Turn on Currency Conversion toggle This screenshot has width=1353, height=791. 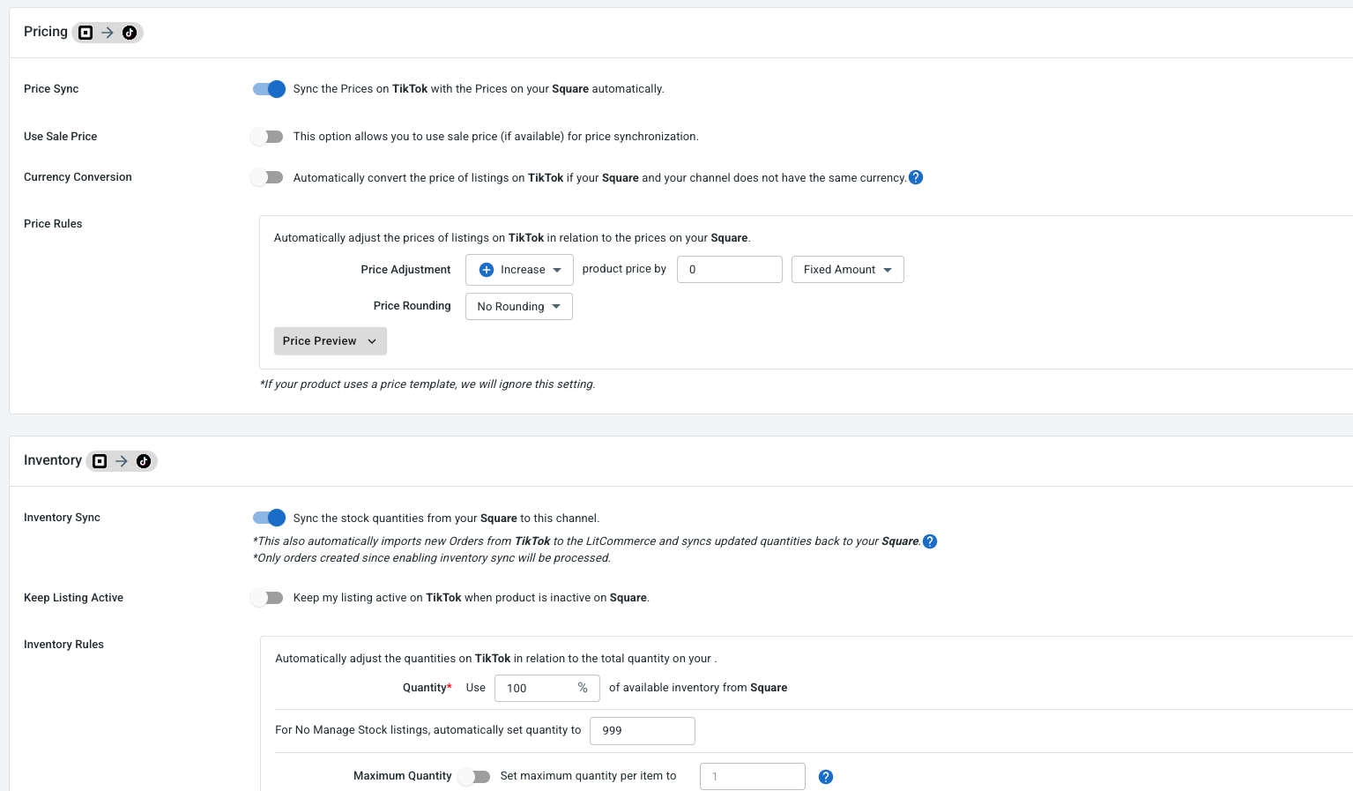(267, 177)
